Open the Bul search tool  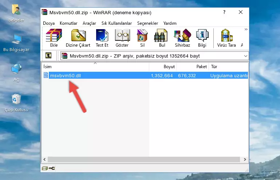click(161, 38)
